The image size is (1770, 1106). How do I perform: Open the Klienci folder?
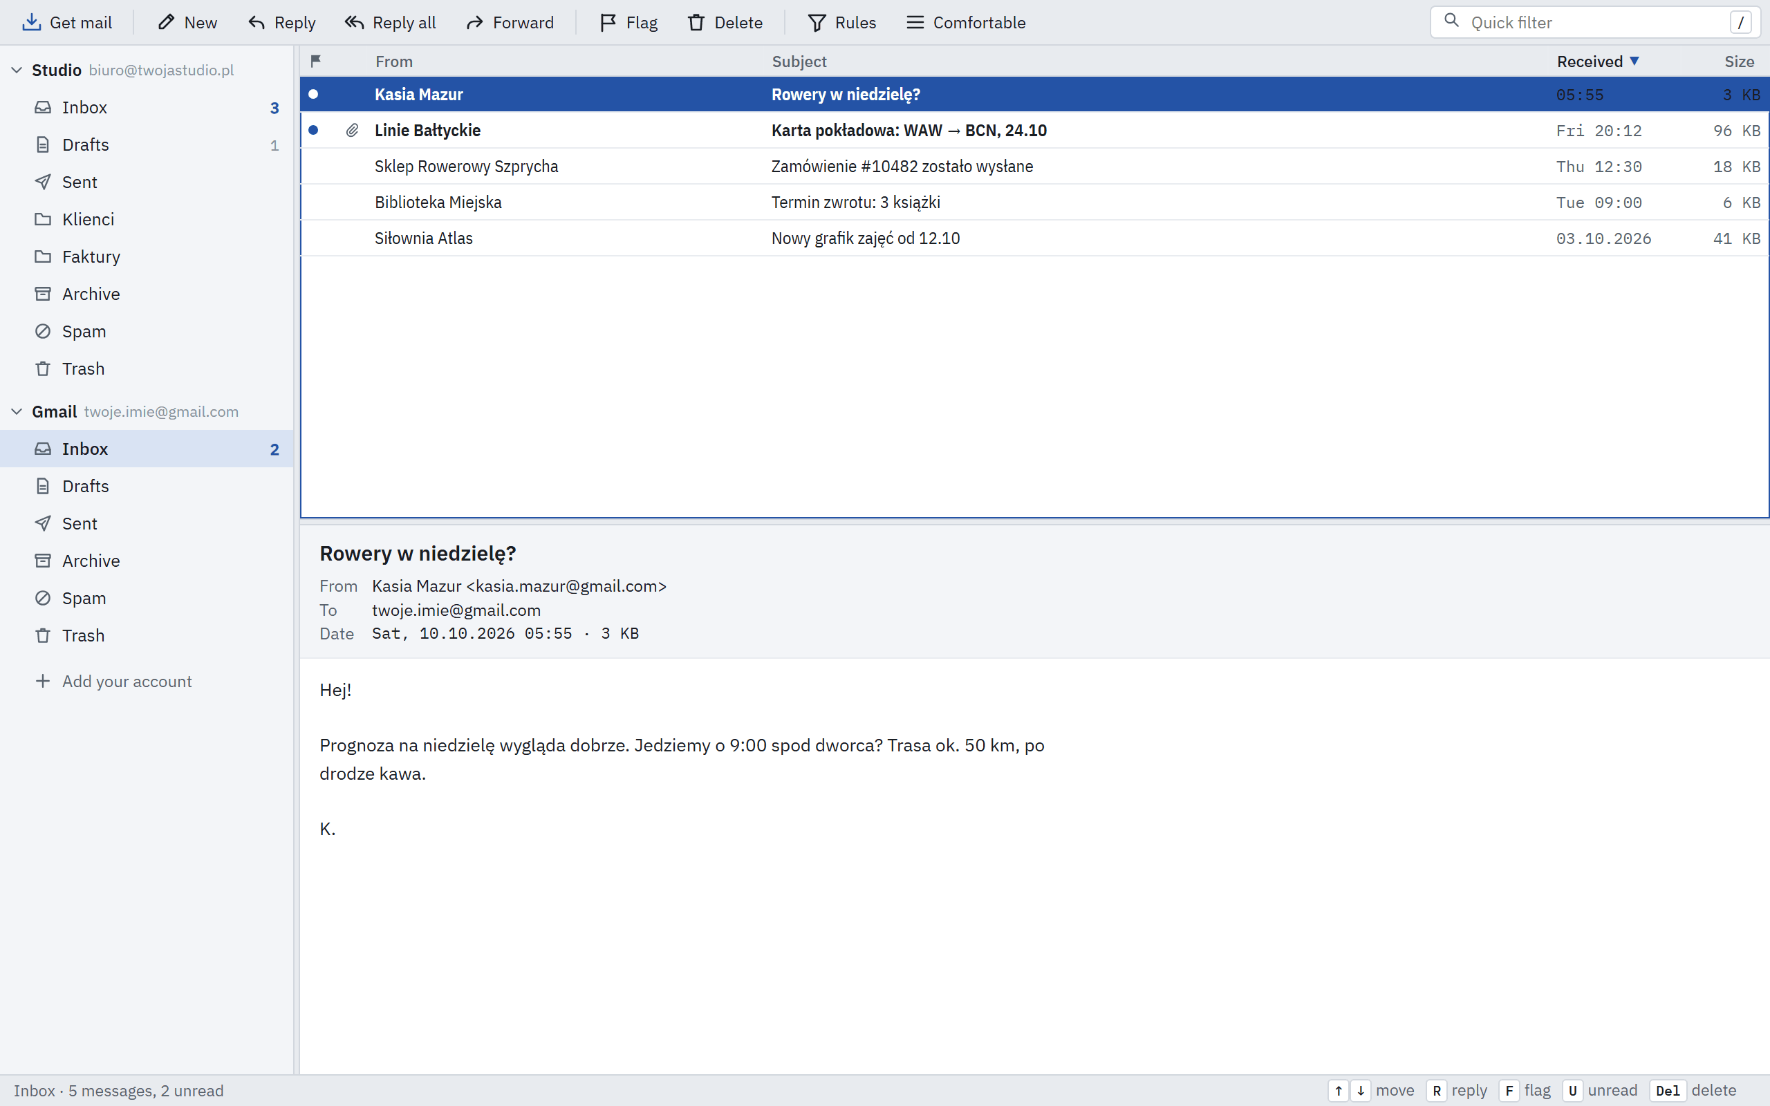click(x=147, y=219)
